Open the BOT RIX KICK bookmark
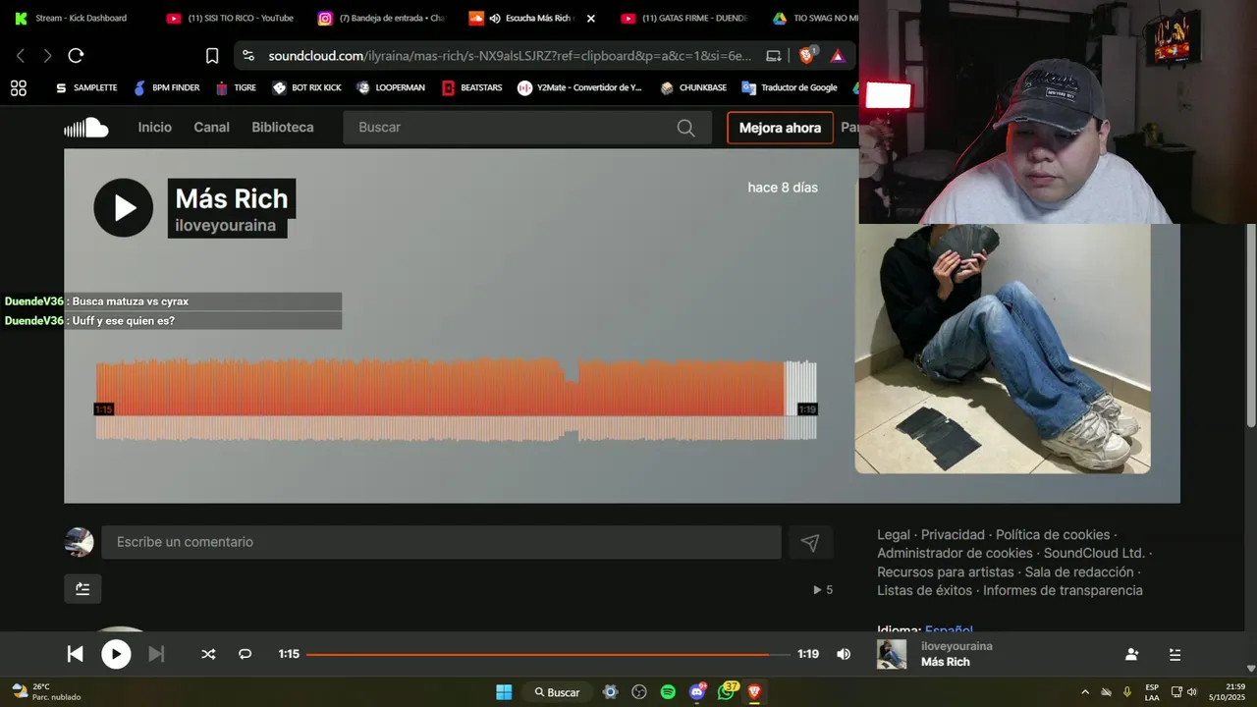This screenshot has height=707, width=1257. (x=306, y=87)
